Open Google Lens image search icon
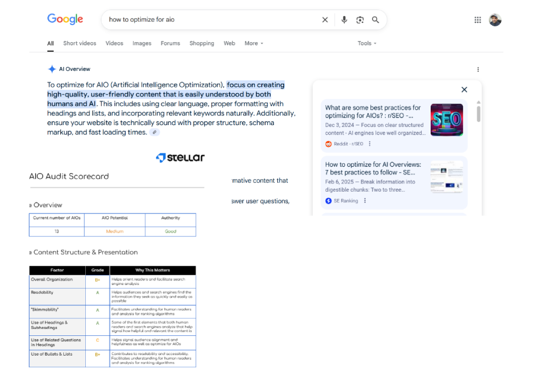 click(x=360, y=20)
